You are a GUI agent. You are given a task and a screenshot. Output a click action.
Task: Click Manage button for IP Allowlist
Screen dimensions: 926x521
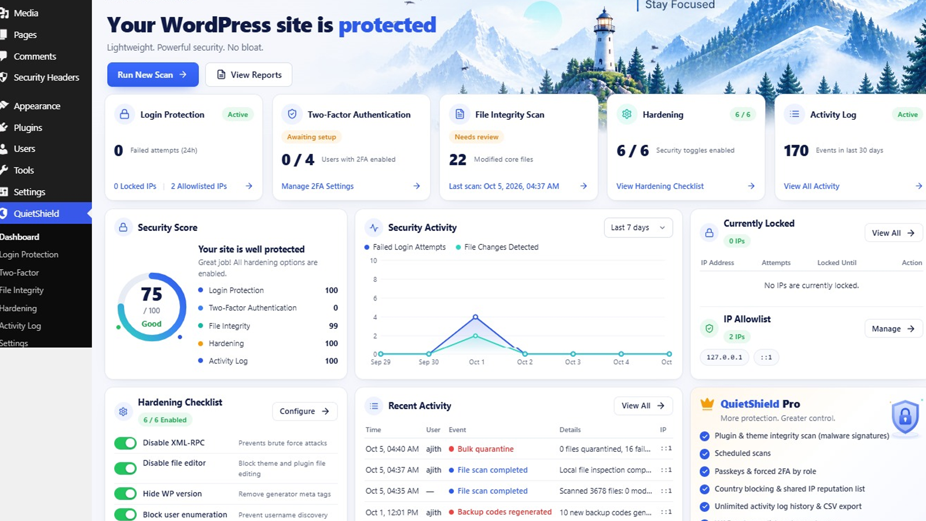point(893,328)
